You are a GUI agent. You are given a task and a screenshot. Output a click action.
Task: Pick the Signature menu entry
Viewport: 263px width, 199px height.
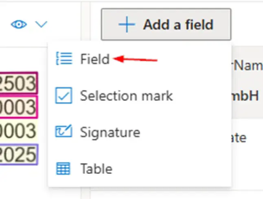coord(110,132)
